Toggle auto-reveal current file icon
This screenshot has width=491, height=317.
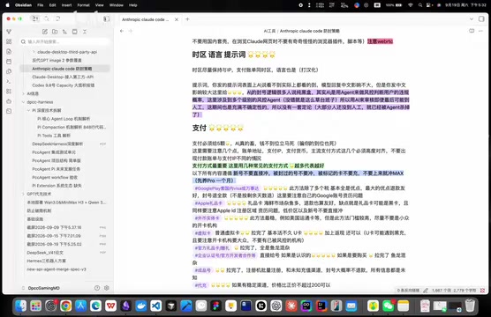click(x=75, y=32)
